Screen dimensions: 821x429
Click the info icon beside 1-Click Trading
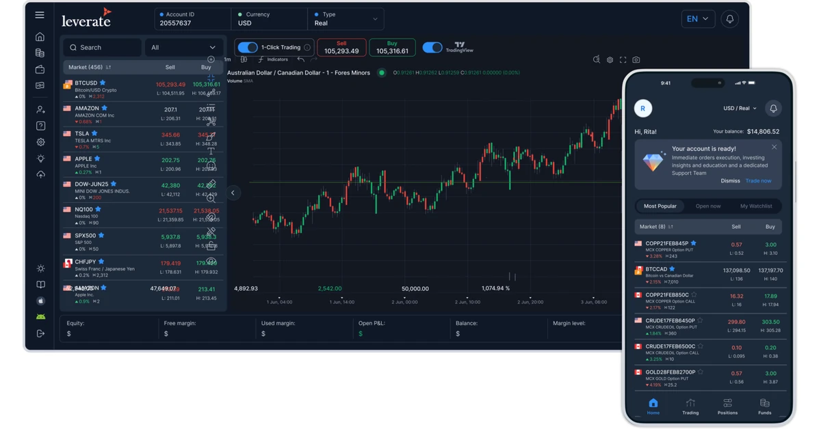click(307, 47)
